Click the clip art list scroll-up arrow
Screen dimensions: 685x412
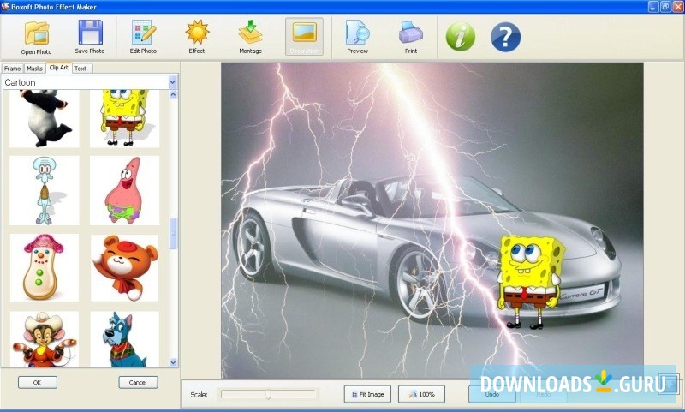[173, 94]
